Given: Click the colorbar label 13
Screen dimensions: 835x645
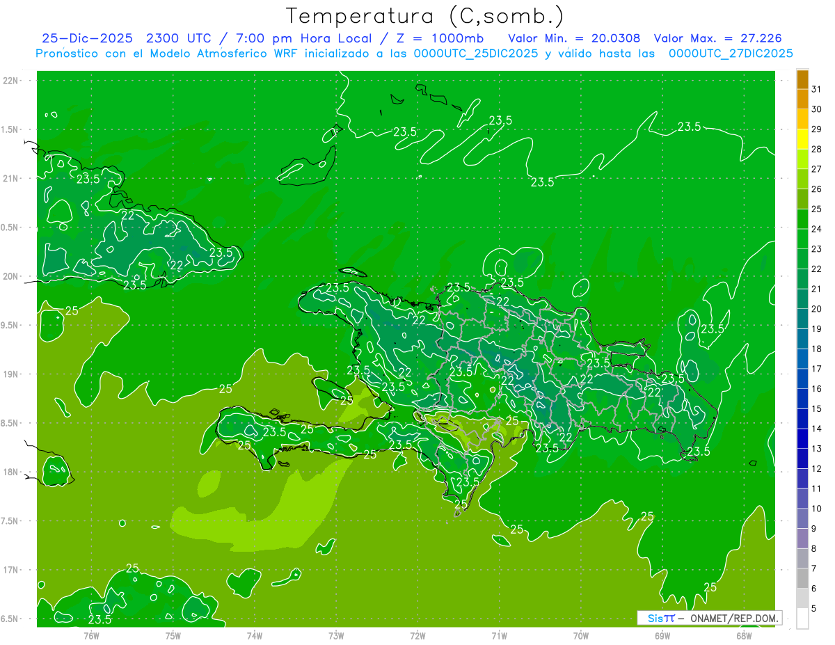Looking at the screenshot, I should (x=816, y=448).
